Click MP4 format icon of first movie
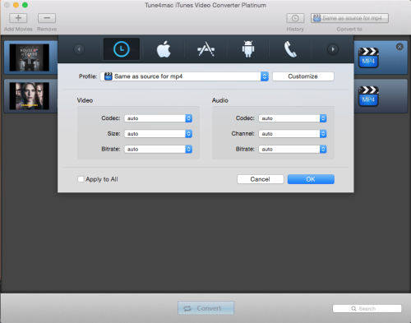The image size is (411, 323). click(368, 58)
